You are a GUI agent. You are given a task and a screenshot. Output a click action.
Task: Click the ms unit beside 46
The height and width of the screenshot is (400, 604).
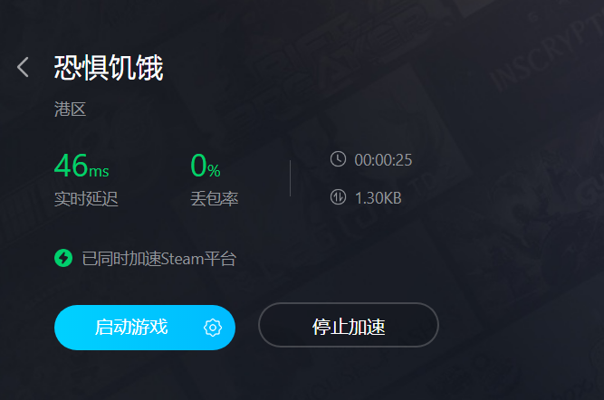pos(99,170)
